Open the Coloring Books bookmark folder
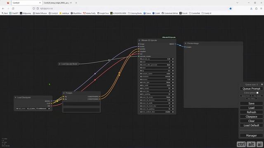Screen dimensions: 264x148 [x=135, y=13]
